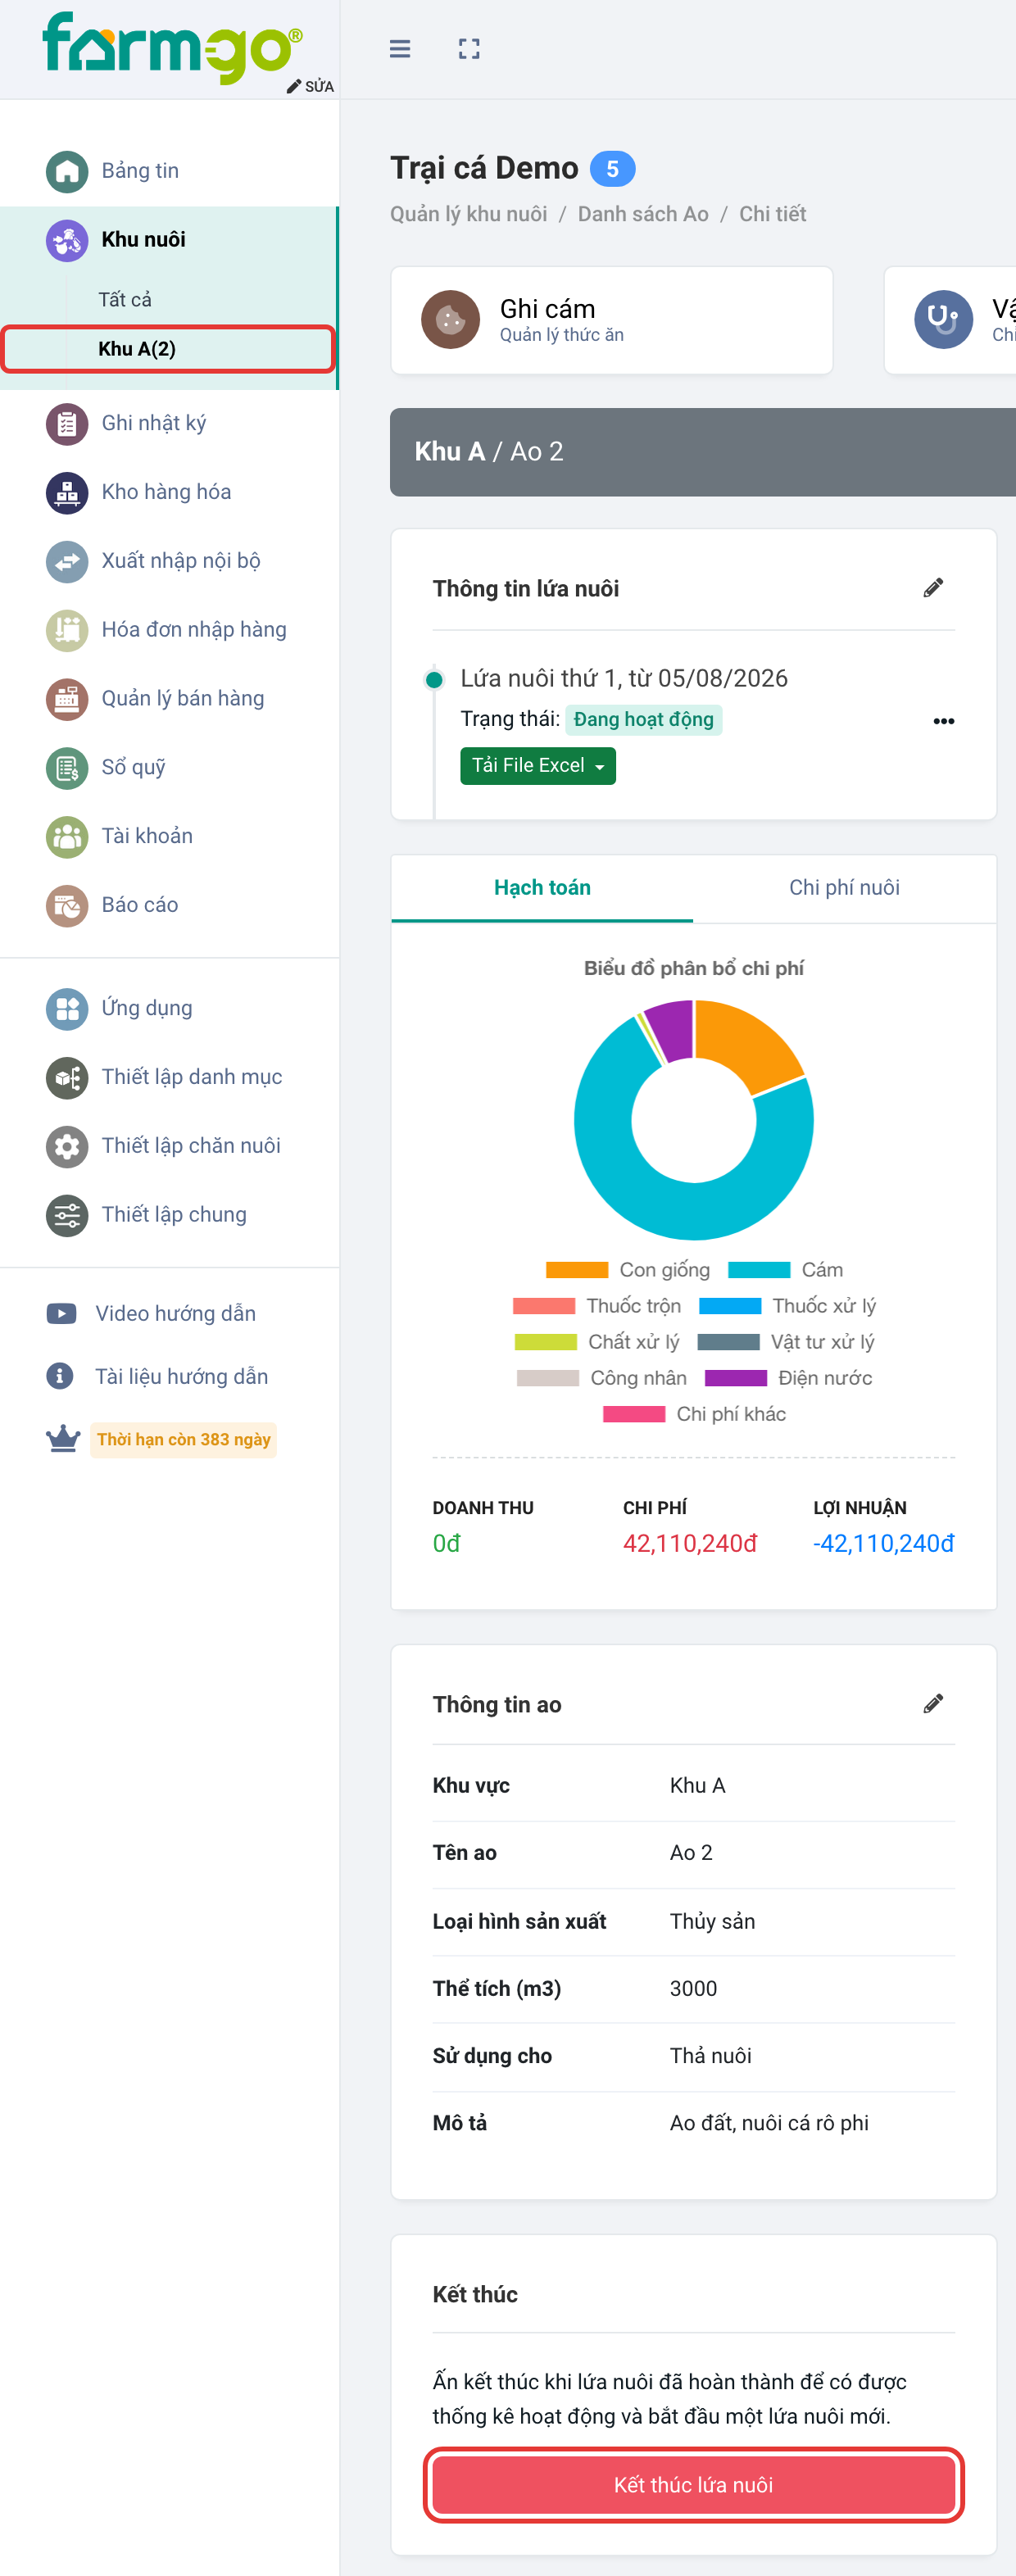Edit Thông tin lứa nuôi with pencil icon
The width and height of the screenshot is (1016, 2576).
[x=933, y=588]
